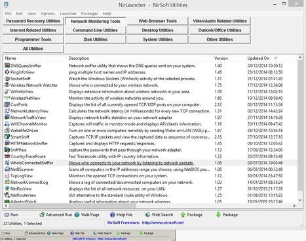Open the utility Web Page button
Viewport: 306px width, 241px height.
87,215
